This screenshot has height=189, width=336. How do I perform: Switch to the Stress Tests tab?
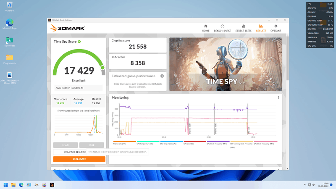point(244,28)
